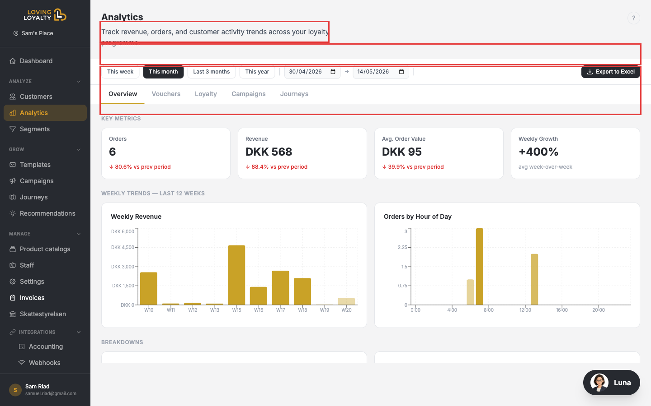651x406 pixels.
Task: Click the Journeys map icon
Action: click(13, 197)
